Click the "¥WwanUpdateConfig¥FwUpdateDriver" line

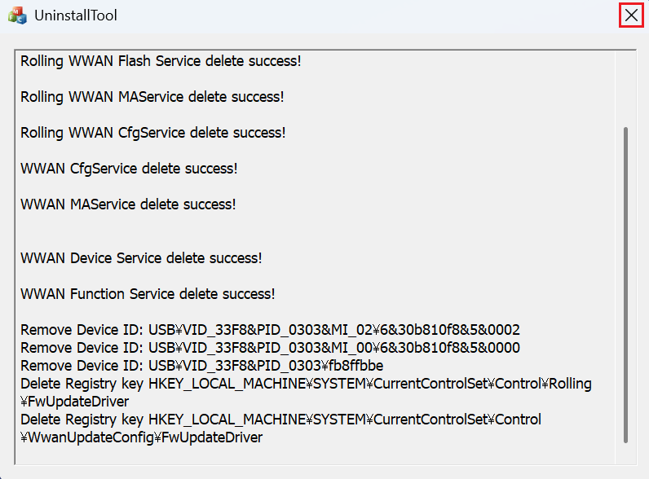[x=141, y=437]
